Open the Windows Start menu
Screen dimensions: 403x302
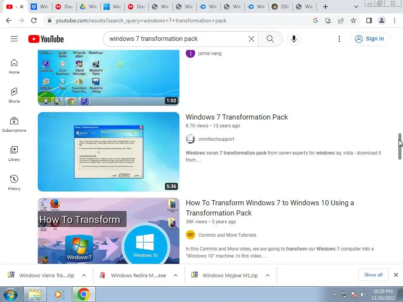click(x=10, y=294)
